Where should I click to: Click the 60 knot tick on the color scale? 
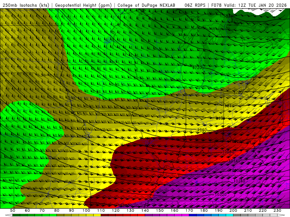pos(27,210)
